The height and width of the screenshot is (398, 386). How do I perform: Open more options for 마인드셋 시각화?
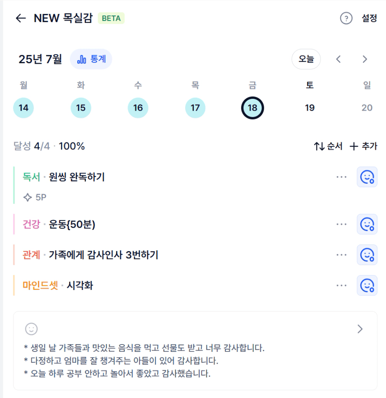pyautogui.click(x=341, y=286)
